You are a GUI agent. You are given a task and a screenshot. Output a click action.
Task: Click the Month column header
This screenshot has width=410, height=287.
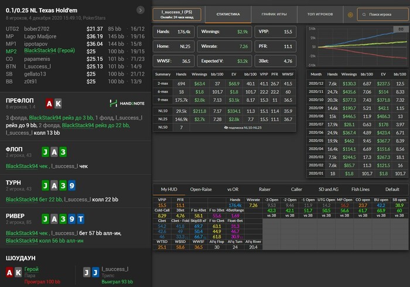click(316, 74)
